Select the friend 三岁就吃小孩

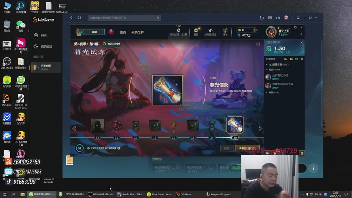tap(284, 77)
